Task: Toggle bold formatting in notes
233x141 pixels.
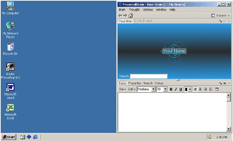Action: click(x=171, y=89)
